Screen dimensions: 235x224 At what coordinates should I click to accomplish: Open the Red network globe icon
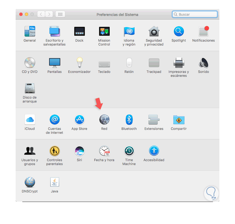104,120
